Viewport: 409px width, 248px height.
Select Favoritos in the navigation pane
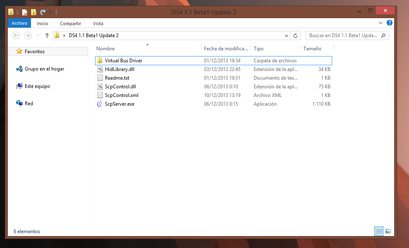point(48,51)
